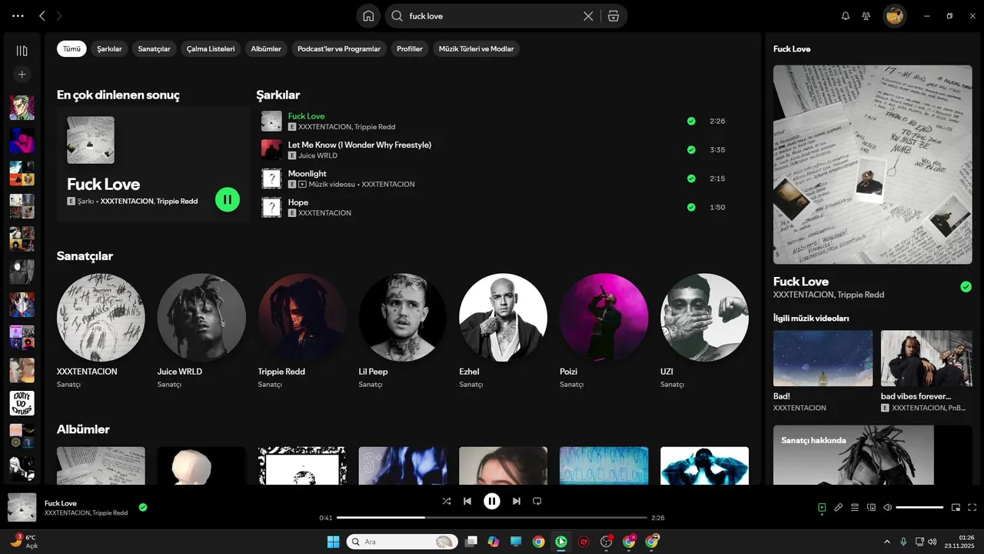The width and height of the screenshot is (984, 554).
Task: Select the Müzik Türleri ve Modlar chip
Action: 476,48
